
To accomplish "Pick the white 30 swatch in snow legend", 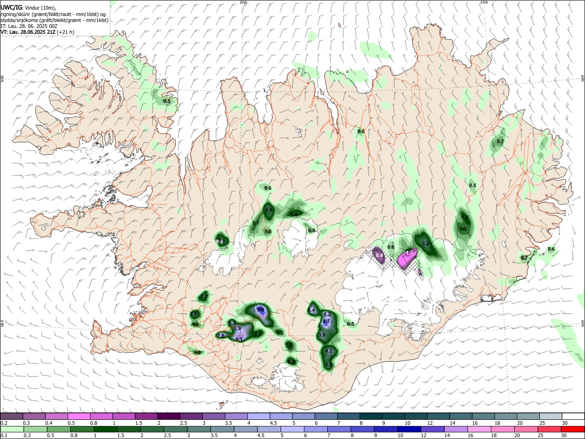I will point(573,416).
